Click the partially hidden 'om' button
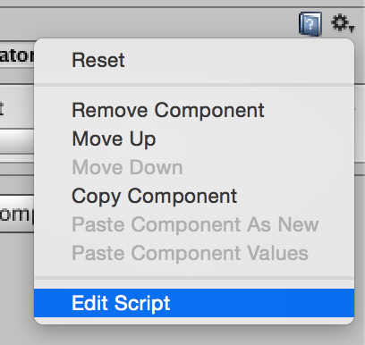365x345 pixels. 17,214
